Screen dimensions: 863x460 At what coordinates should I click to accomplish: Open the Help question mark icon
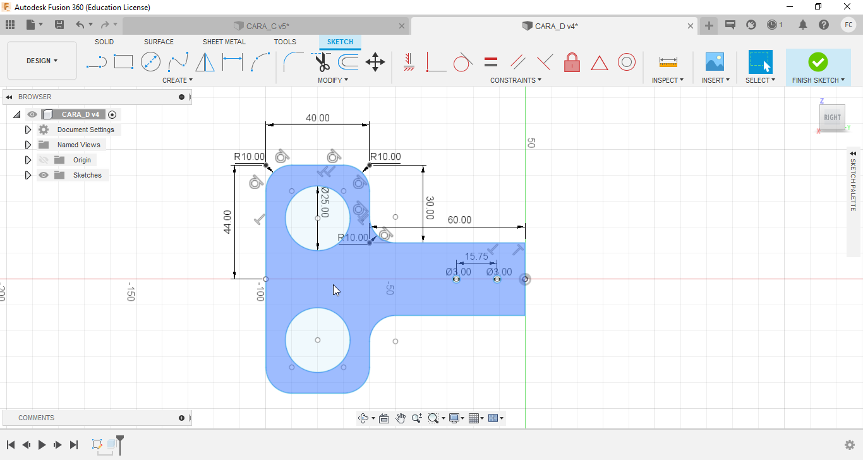point(824,25)
